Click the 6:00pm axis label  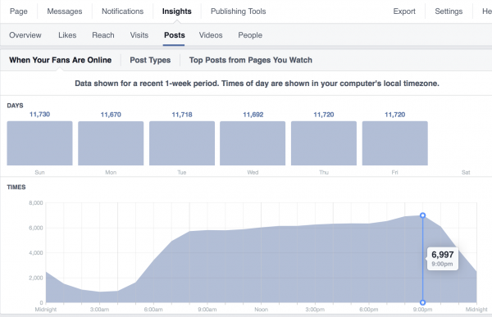369,310
